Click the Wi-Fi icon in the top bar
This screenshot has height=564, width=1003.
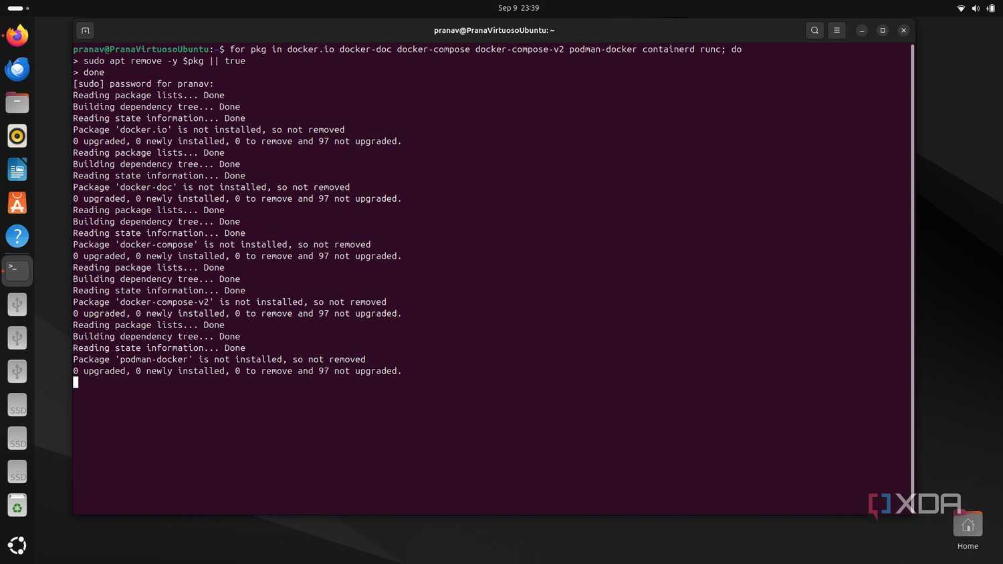pos(961,8)
